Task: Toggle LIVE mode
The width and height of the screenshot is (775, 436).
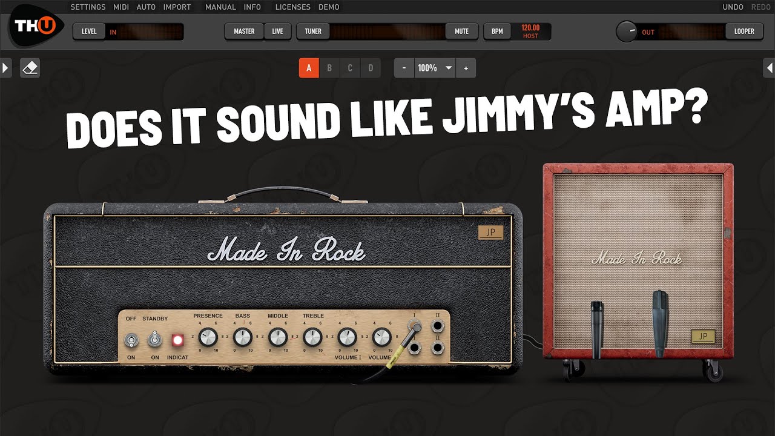Action: tap(277, 31)
